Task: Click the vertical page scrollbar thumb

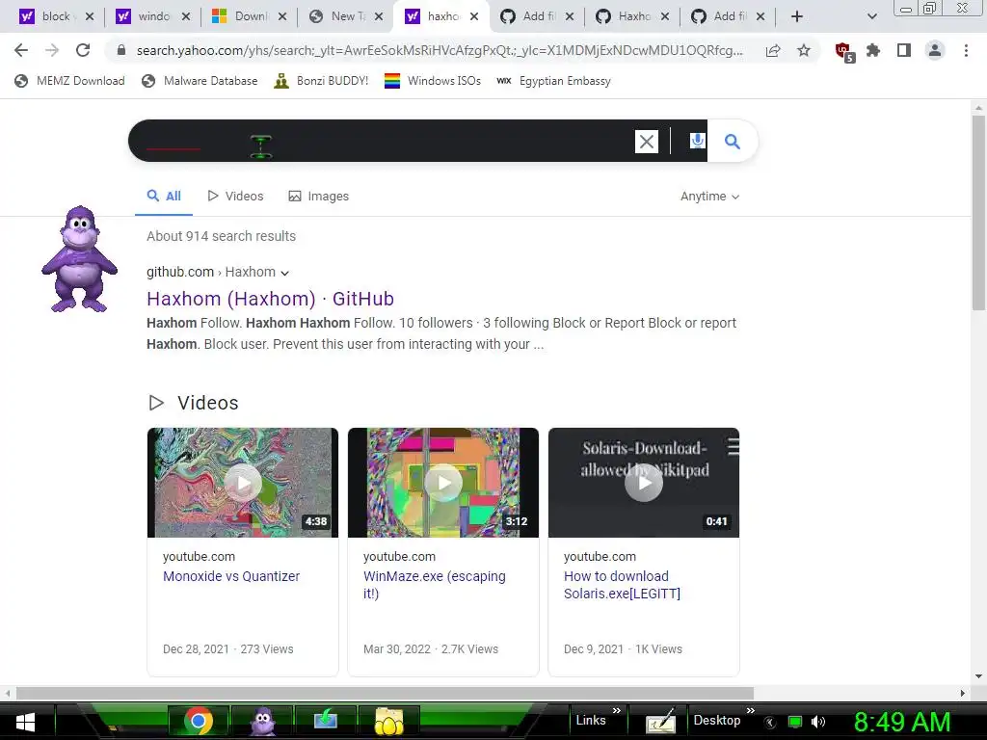Action: point(978,213)
